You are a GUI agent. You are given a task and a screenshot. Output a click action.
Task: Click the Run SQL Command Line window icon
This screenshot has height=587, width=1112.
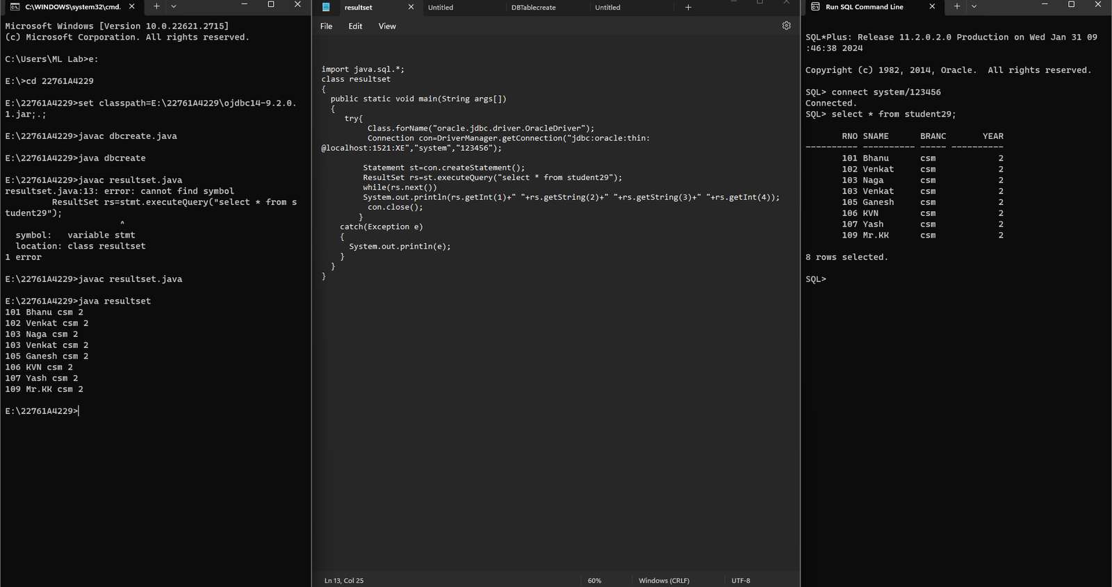pos(815,6)
